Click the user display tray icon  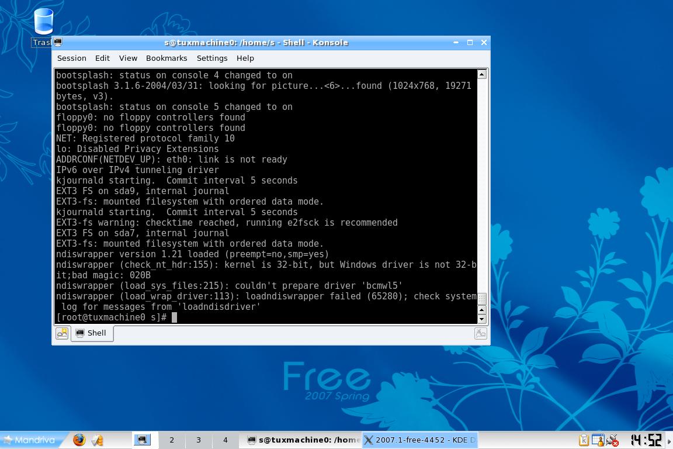point(598,440)
